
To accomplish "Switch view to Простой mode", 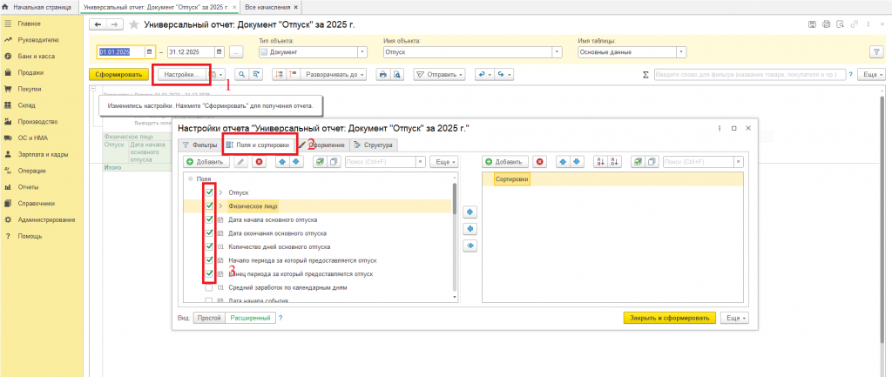I will [209, 318].
